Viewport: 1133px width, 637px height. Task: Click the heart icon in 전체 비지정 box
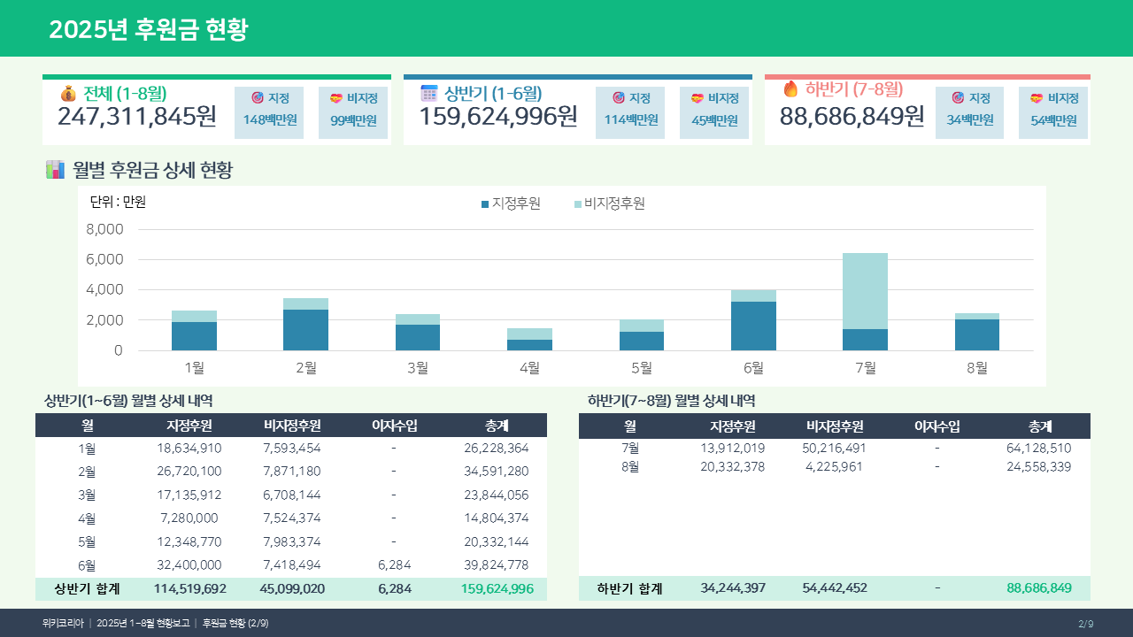click(336, 98)
